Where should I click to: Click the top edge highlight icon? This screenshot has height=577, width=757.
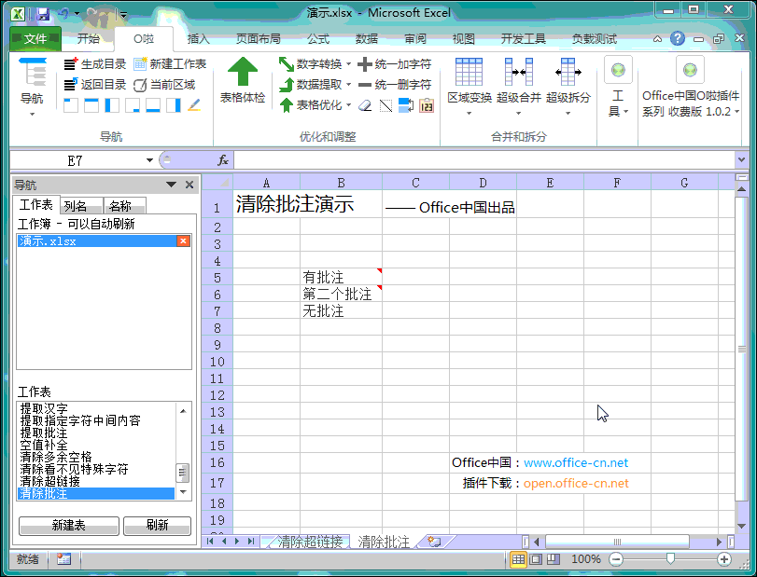[x=91, y=105]
